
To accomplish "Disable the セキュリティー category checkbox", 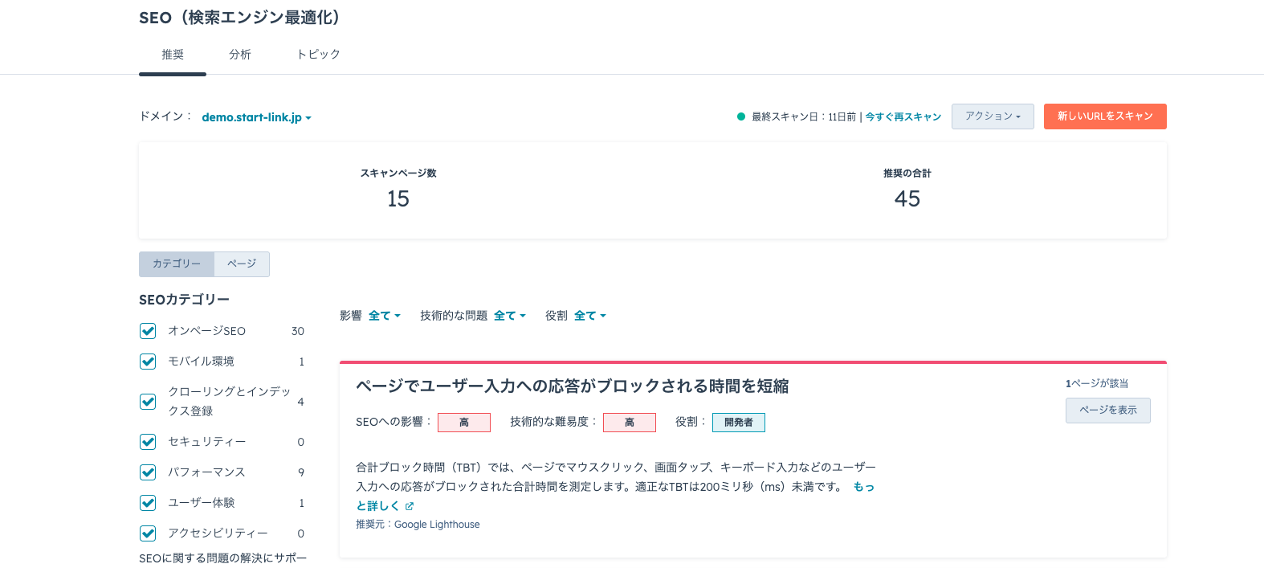I will (x=148, y=442).
